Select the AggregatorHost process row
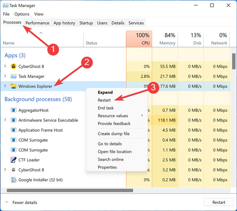The image size is (237, 211). [x=115, y=110]
